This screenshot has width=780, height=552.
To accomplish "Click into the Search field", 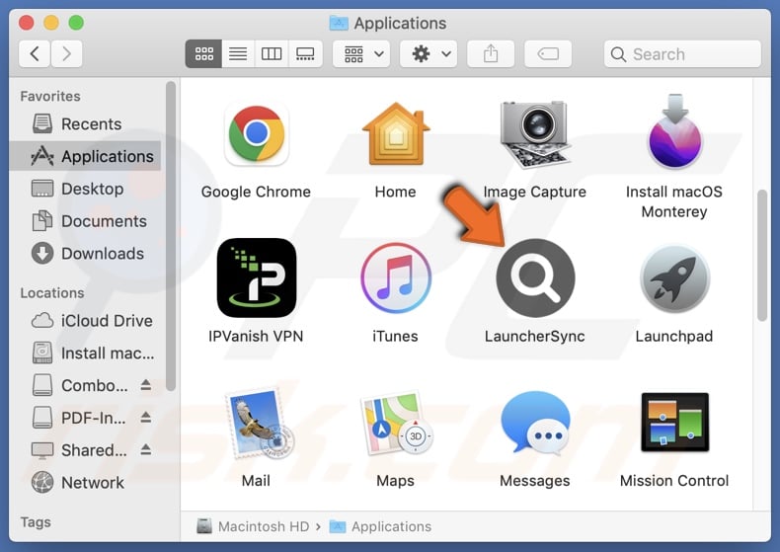I will [x=682, y=53].
